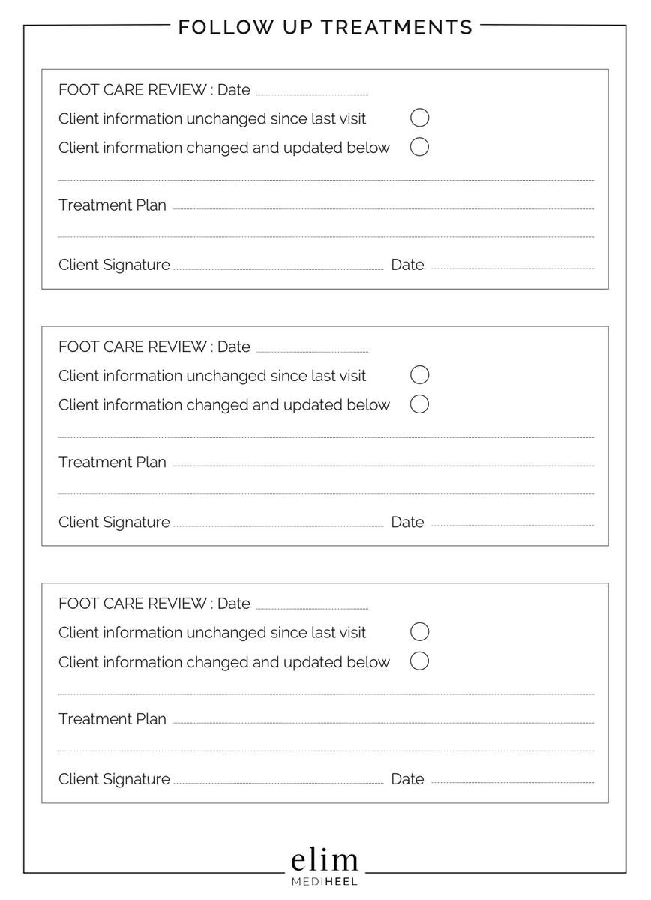
Task: Mark 'unchanged since last visit' circle in second review
Action: [x=420, y=375]
